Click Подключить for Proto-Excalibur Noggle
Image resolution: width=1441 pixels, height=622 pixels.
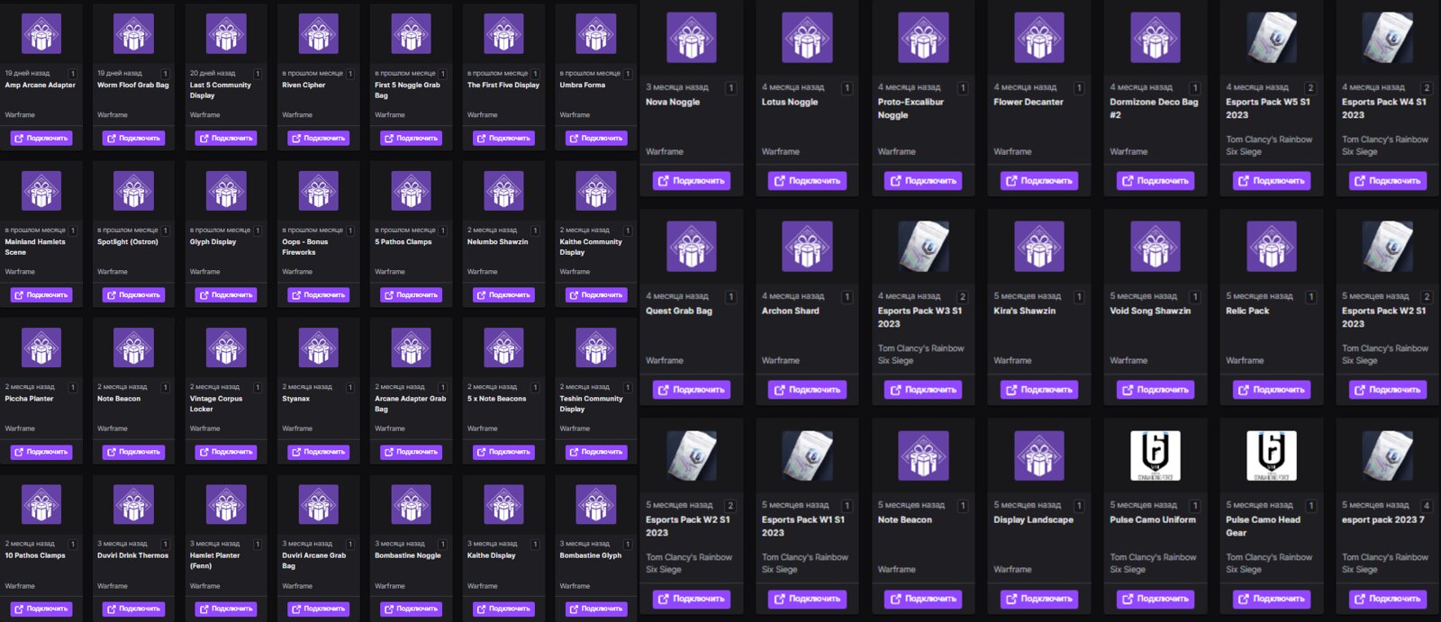923,181
